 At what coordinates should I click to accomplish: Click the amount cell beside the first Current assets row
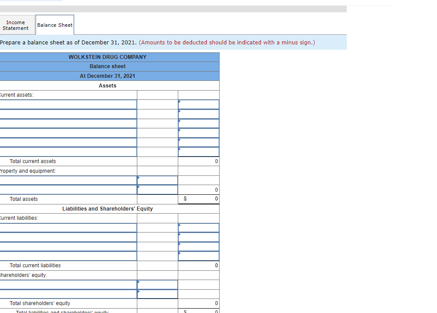198,105
